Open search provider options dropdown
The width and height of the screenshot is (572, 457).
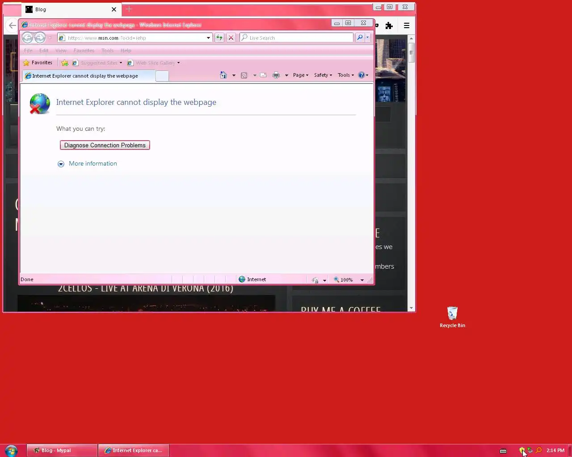[x=368, y=38]
